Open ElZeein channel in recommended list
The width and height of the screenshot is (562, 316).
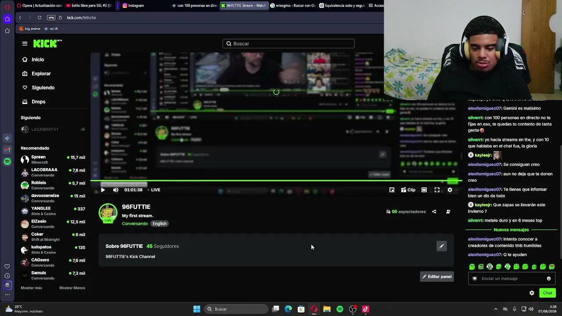tap(53, 224)
